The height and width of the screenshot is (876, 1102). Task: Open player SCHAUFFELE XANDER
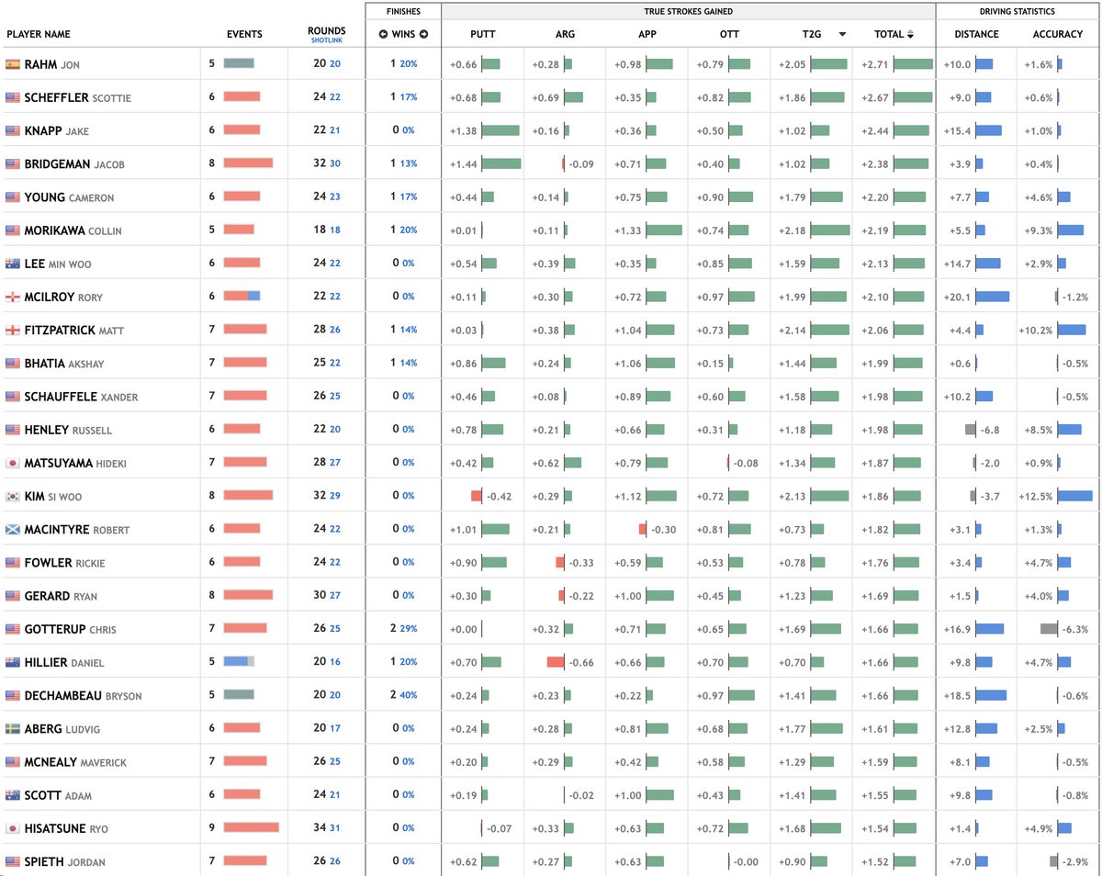82,396
